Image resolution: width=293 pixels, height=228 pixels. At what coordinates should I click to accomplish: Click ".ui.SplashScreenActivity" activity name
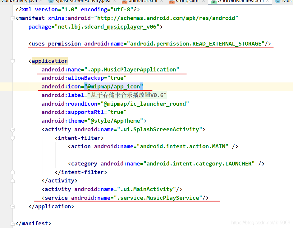160,129
